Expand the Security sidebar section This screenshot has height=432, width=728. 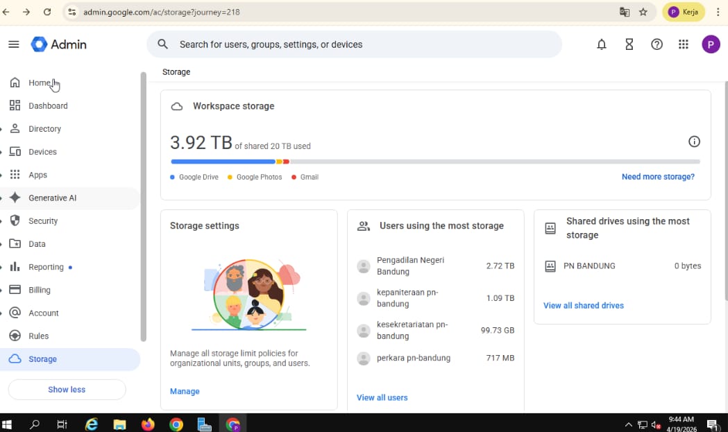click(43, 221)
